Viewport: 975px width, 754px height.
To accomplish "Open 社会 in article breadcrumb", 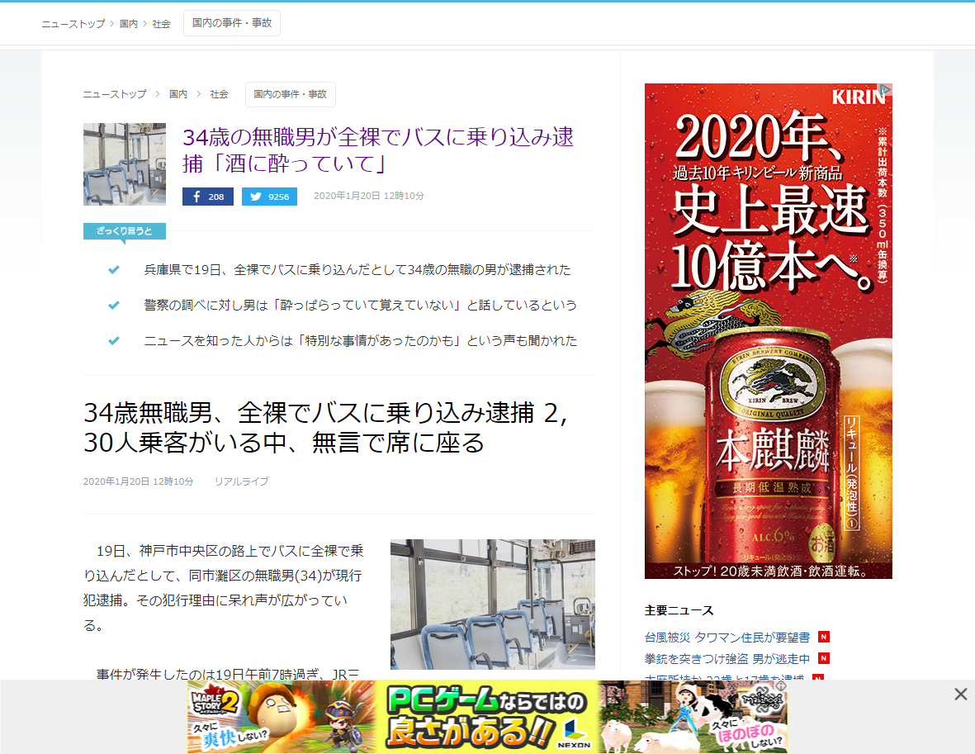I will (x=219, y=94).
